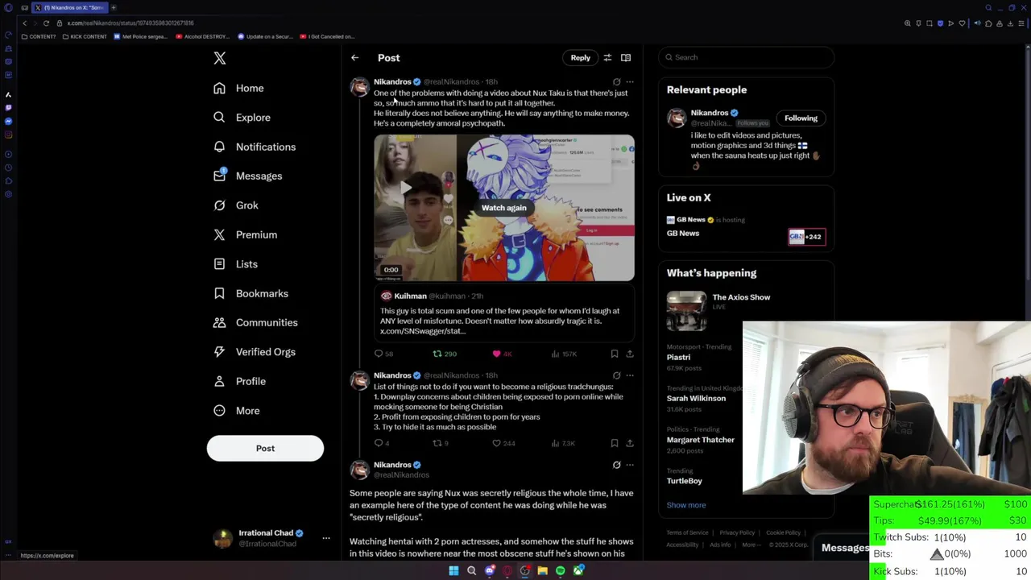Open more options on third Nikandros post

coord(630,465)
